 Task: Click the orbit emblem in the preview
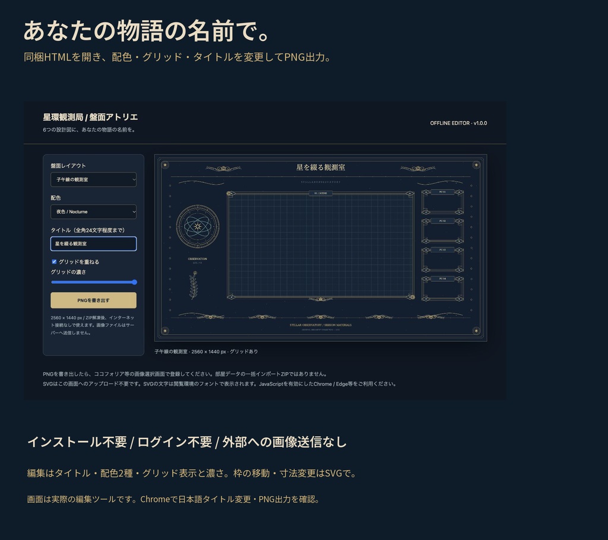pos(198,227)
